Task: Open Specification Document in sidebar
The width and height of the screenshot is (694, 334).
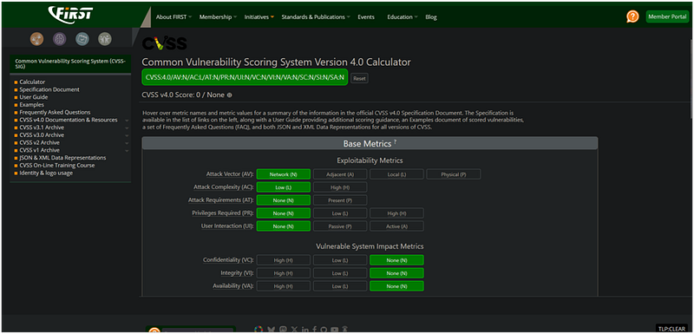Action: pyautogui.click(x=49, y=89)
